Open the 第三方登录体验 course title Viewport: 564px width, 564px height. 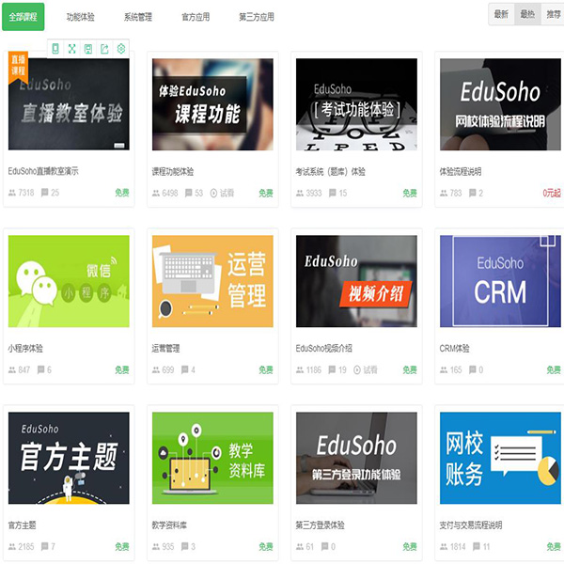coord(321,525)
